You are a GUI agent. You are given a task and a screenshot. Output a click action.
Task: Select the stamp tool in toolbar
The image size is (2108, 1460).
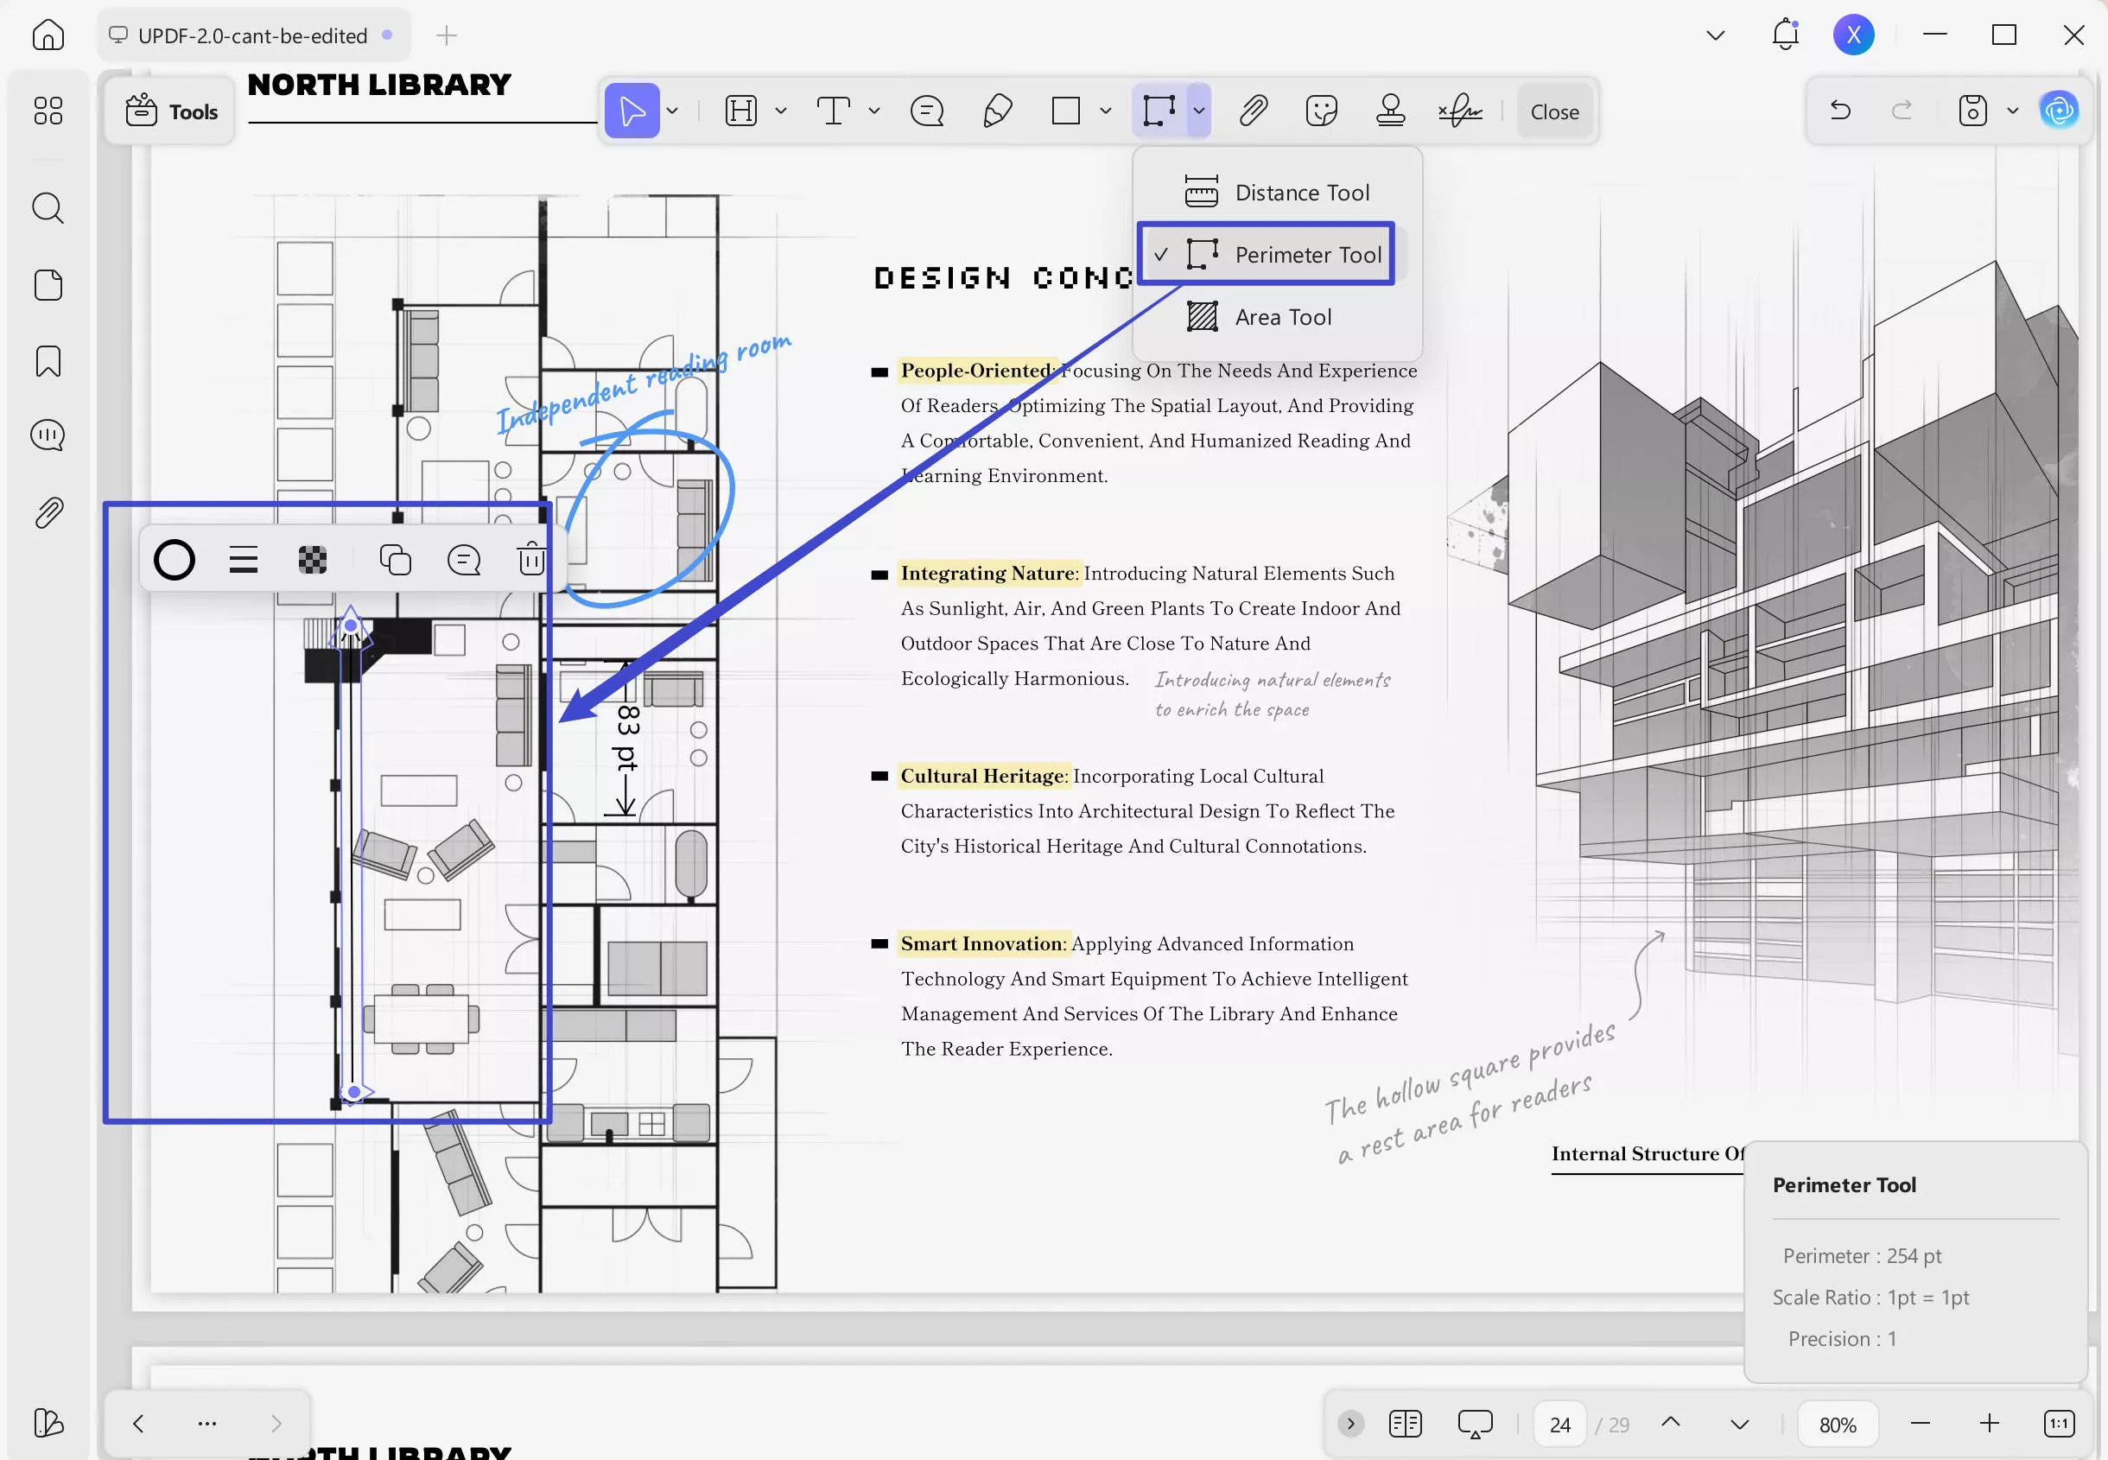point(1390,111)
